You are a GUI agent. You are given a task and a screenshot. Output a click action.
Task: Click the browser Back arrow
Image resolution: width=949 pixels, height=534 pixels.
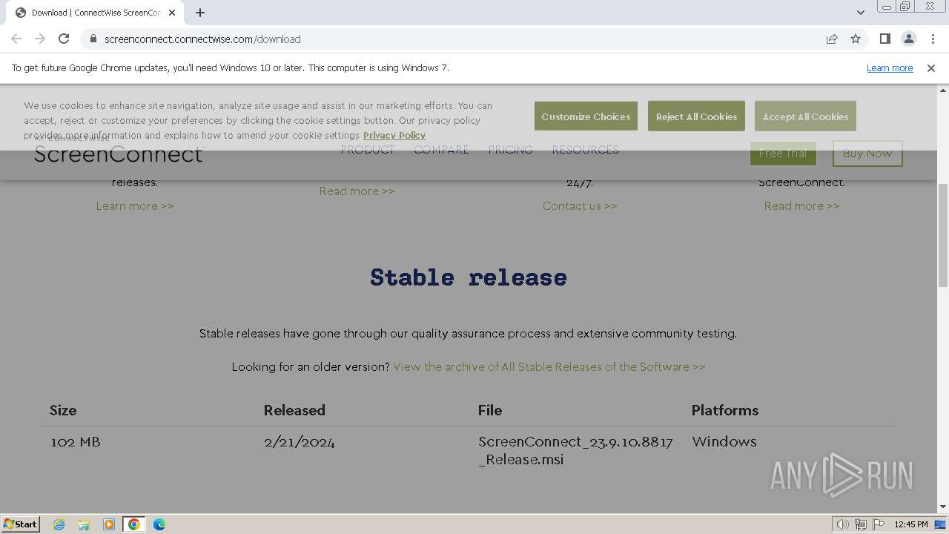[x=16, y=39]
